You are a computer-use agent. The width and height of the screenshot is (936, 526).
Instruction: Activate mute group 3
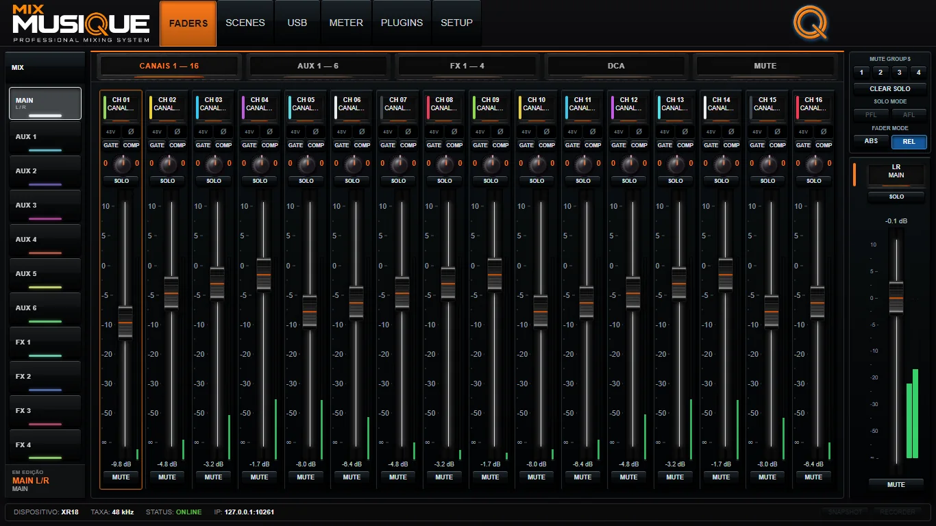pos(900,72)
